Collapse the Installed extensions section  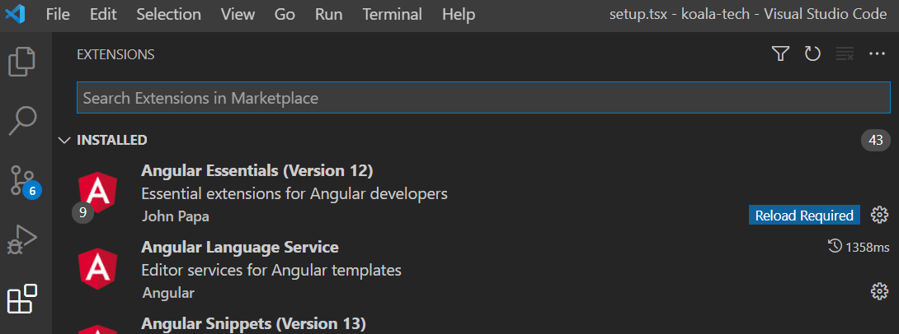[65, 140]
